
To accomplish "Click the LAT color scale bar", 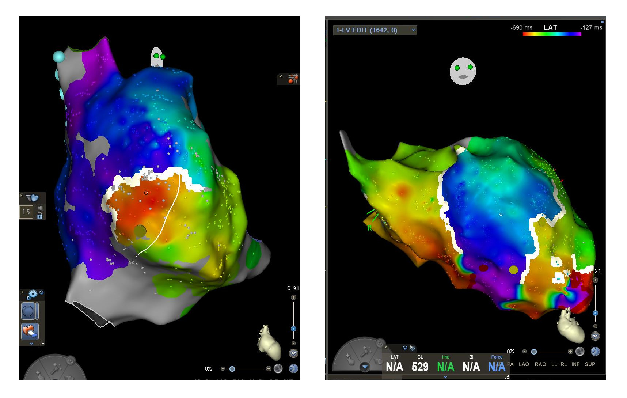I will (552, 34).
